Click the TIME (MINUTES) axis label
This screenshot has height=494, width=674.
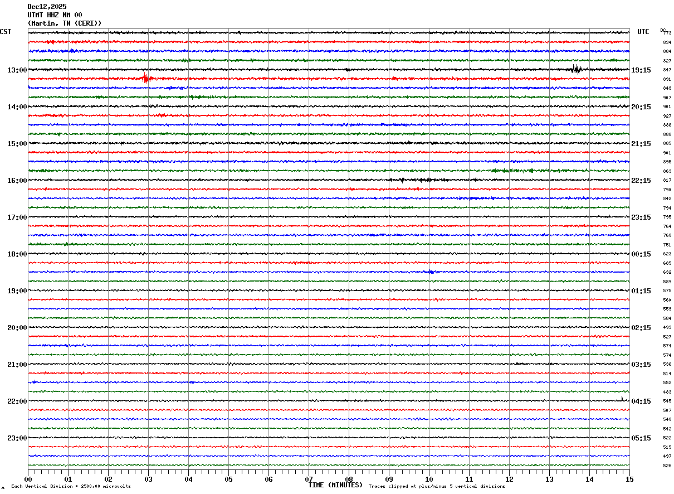pyautogui.click(x=335, y=485)
